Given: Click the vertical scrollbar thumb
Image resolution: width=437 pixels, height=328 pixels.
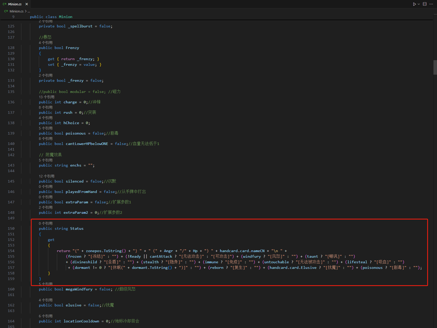Looking at the screenshot, I should 435,67.
